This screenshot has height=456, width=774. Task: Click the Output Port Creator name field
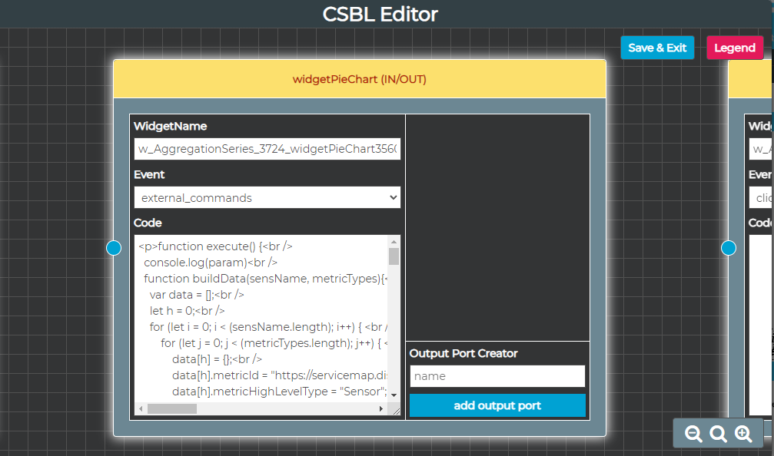tap(497, 376)
